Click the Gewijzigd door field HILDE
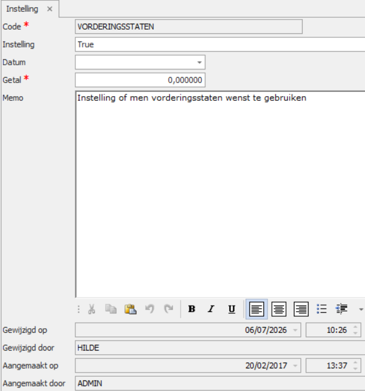365x391 pixels. tap(220, 348)
